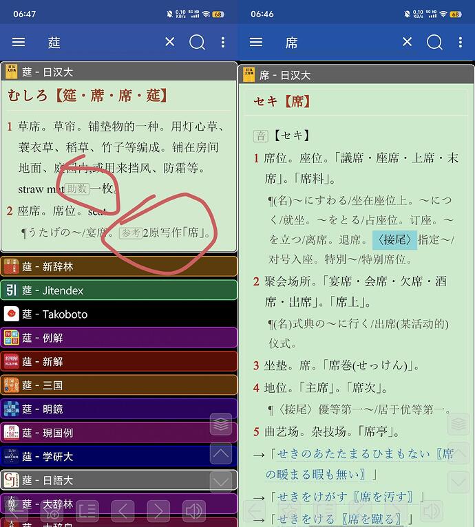The image size is (475, 527).
Task: Tap floating list/contents button on 莚 screen
Action: pyautogui.click(x=87, y=511)
